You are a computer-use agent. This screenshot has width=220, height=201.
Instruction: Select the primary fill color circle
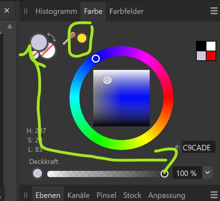pyautogui.click(x=39, y=42)
